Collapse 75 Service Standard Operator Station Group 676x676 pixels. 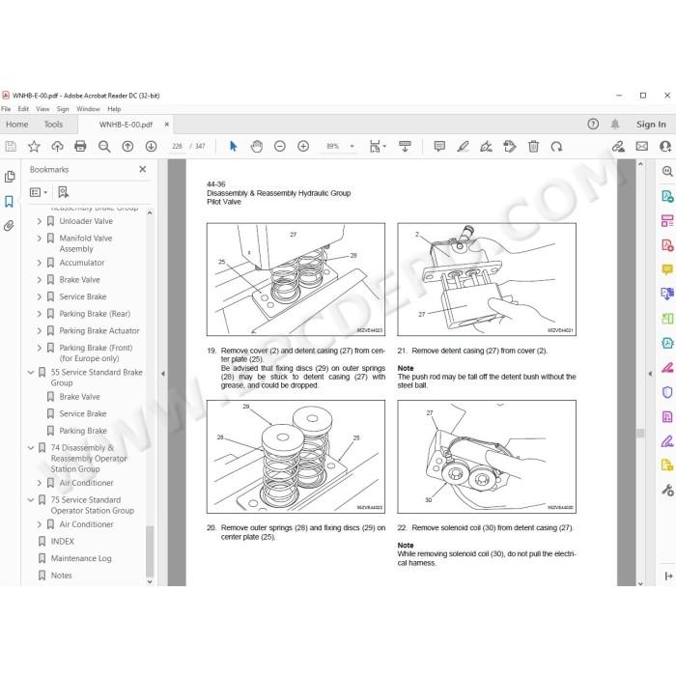31,499
